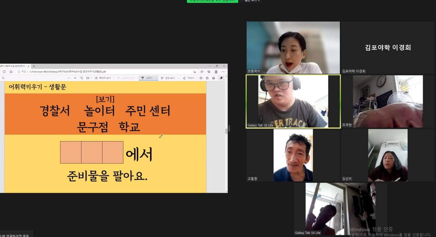Expand the 강조 표시 highlight options arrow
436x237 pixels.
click(x=178, y=78)
